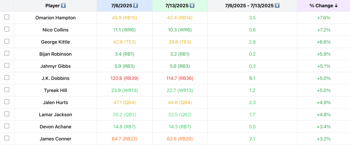Image resolution: width=350 pixels, height=145 pixels.
Task: Click the Lamar Jackson player name
Action: 56,115
